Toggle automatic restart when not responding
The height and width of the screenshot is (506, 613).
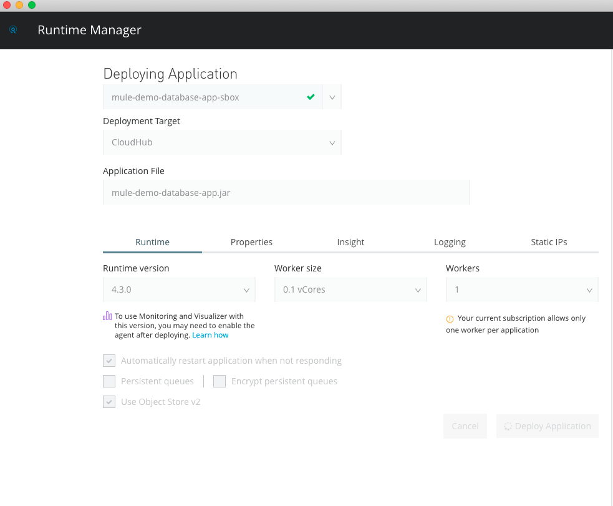coord(109,361)
